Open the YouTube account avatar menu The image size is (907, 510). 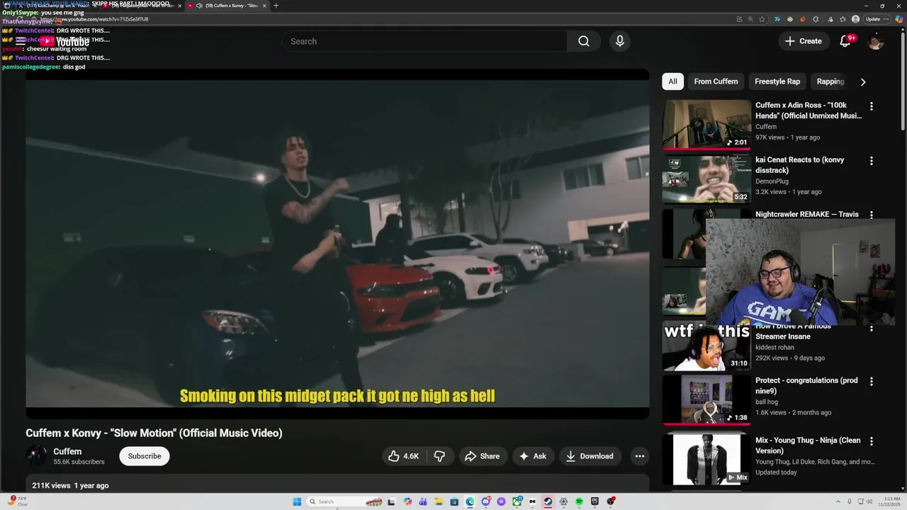pos(876,41)
